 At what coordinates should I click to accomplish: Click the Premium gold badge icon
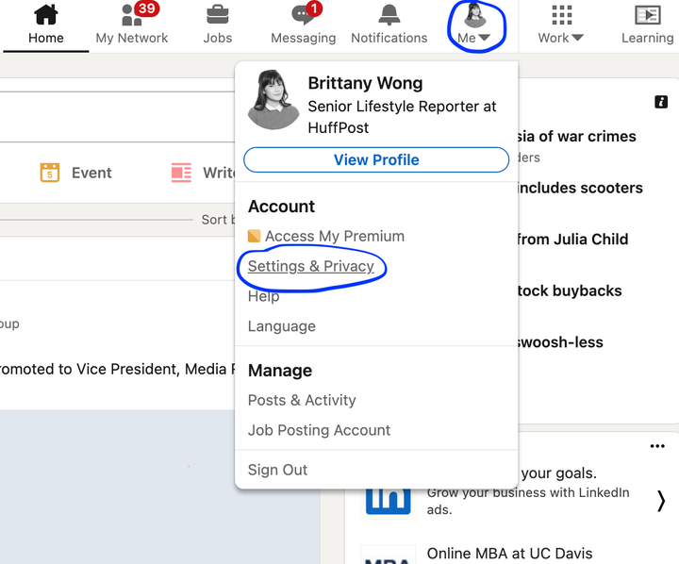[x=254, y=236]
